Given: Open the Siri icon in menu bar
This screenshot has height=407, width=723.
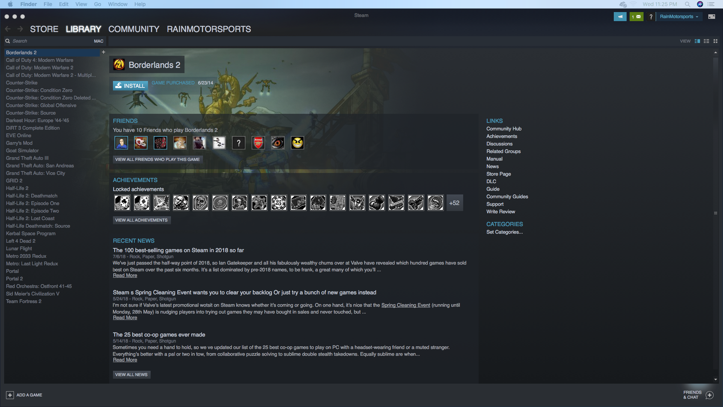Looking at the screenshot, I should [x=700, y=4].
